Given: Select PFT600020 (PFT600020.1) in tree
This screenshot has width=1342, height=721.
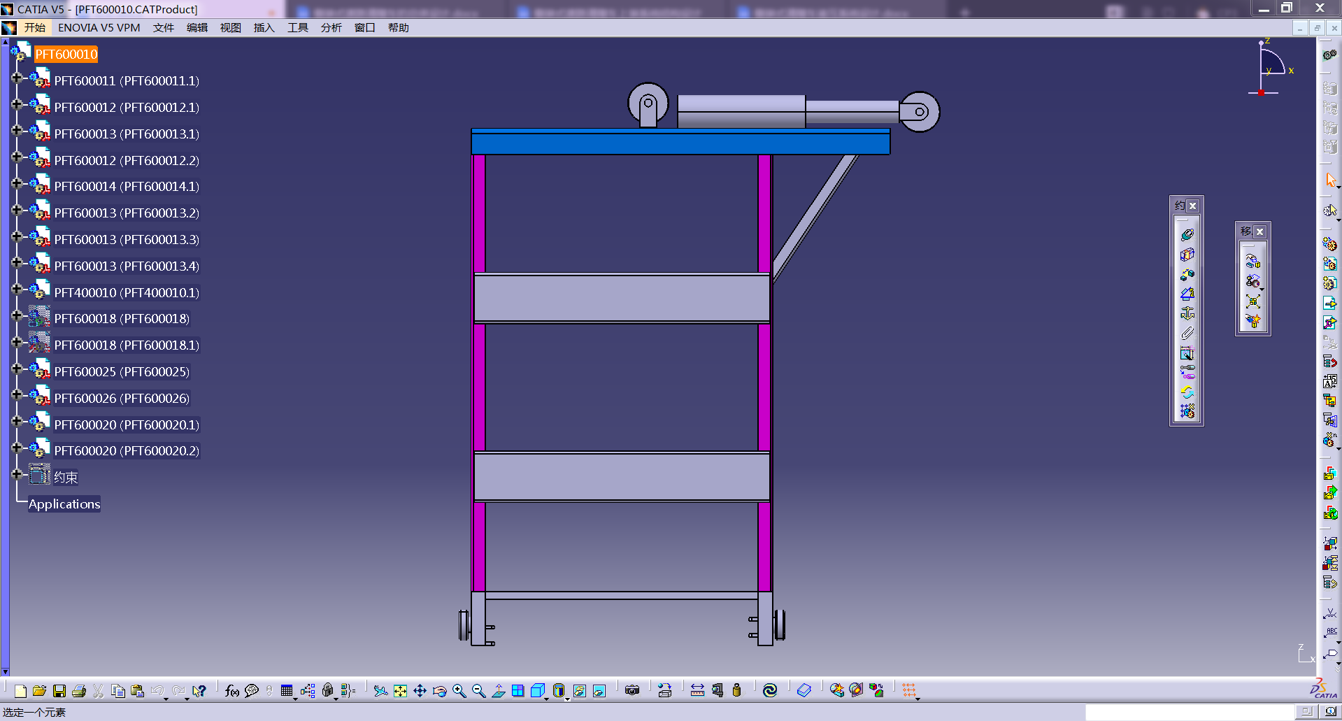Looking at the screenshot, I should 127,425.
